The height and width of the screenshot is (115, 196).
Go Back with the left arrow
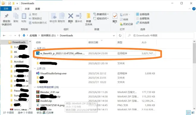[4, 35]
